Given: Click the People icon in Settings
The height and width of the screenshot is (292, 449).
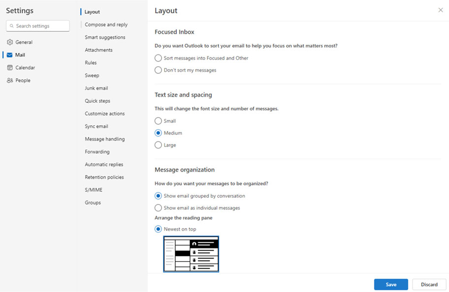Looking at the screenshot, I should (x=10, y=80).
